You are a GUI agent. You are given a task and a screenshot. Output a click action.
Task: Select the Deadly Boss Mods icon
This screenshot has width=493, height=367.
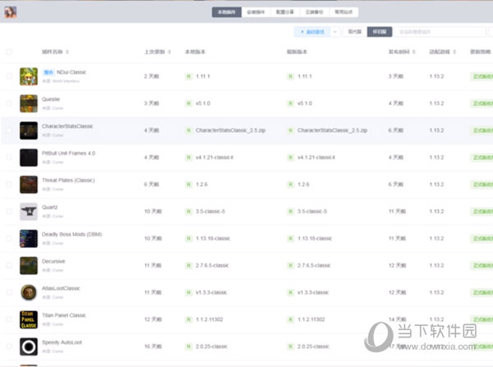coord(29,238)
